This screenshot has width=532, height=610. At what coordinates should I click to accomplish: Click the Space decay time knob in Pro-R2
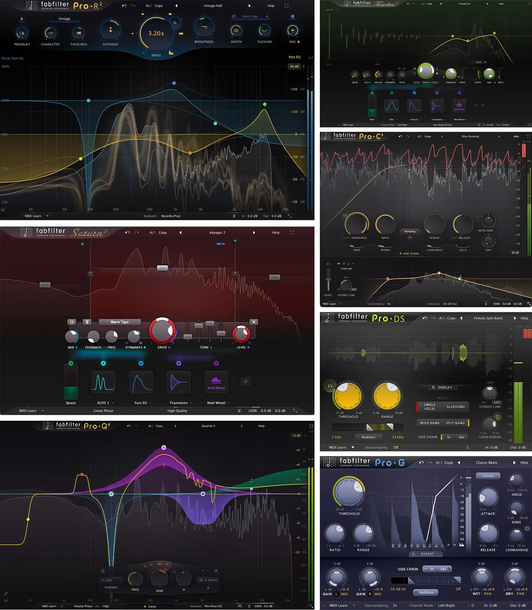(x=156, y=33)
